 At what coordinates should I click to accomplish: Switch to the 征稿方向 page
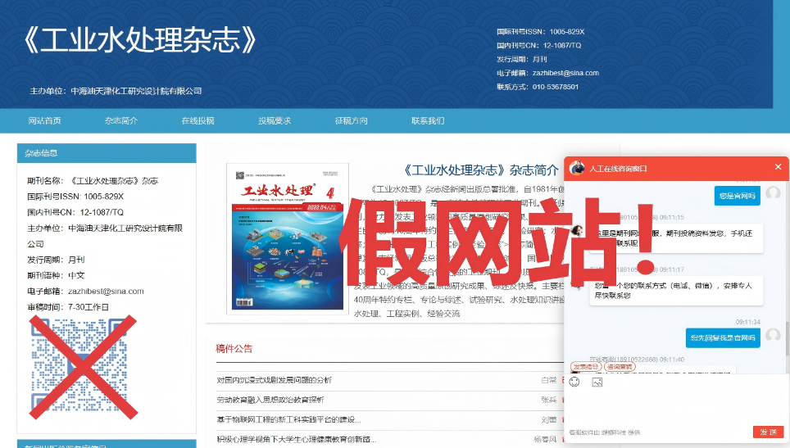[x=351, y=120]
